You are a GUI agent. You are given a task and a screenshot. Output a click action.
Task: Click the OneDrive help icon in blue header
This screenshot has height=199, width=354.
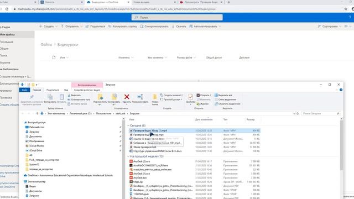tap(350, 17)
